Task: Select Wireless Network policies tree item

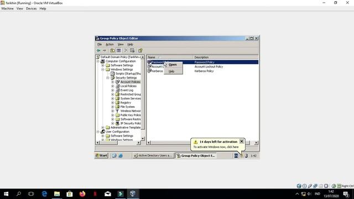Action: pos(131,111)
